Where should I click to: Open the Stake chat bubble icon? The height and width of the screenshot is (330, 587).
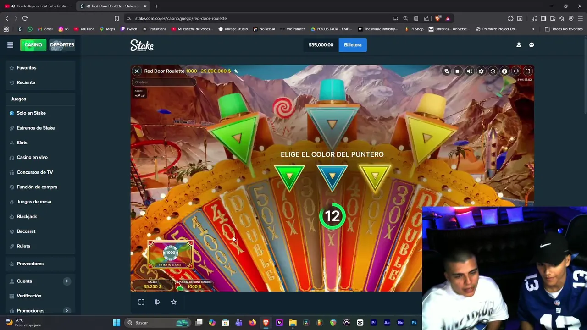[x=532, y=45]
